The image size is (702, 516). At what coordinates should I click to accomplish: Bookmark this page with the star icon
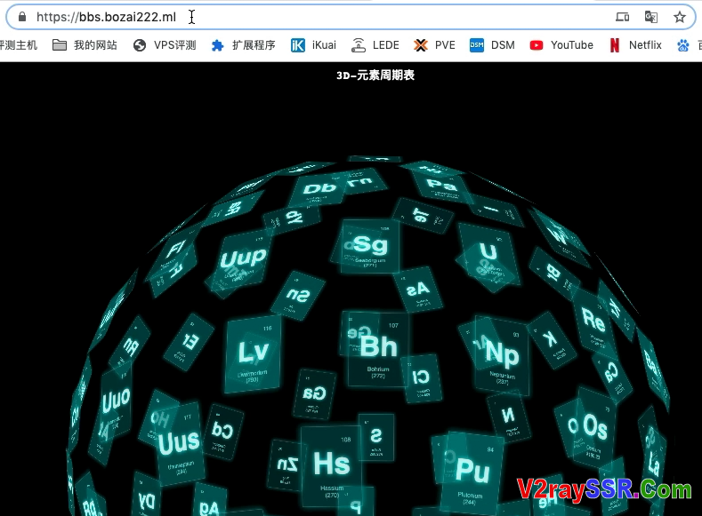[x=680, y=17]
